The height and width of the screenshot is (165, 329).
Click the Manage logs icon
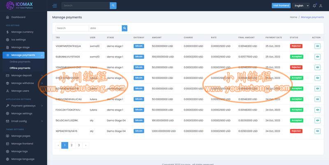click(7, 151)
